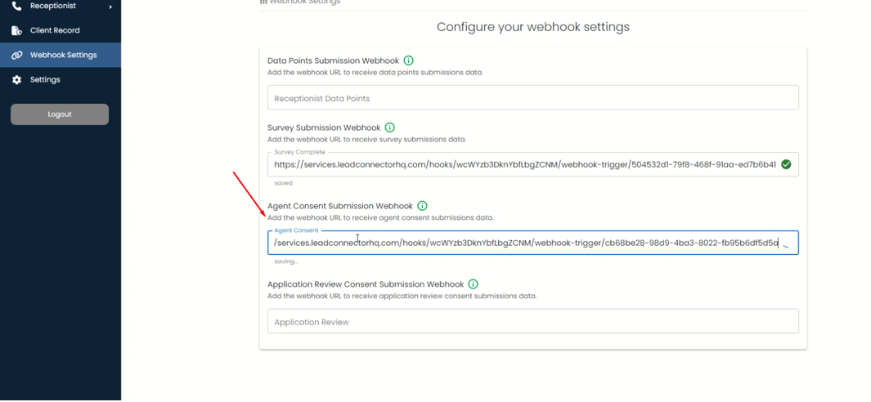
Task: Click the green saved checkmark in Survey field
Action: click(x=786, y=164)
